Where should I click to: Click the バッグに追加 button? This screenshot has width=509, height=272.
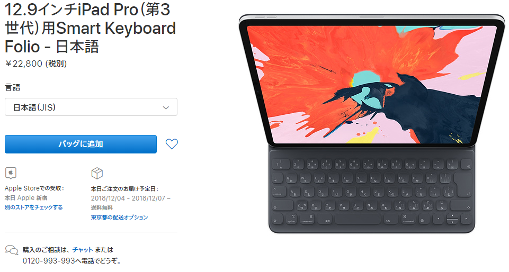[x=81, y=144]
